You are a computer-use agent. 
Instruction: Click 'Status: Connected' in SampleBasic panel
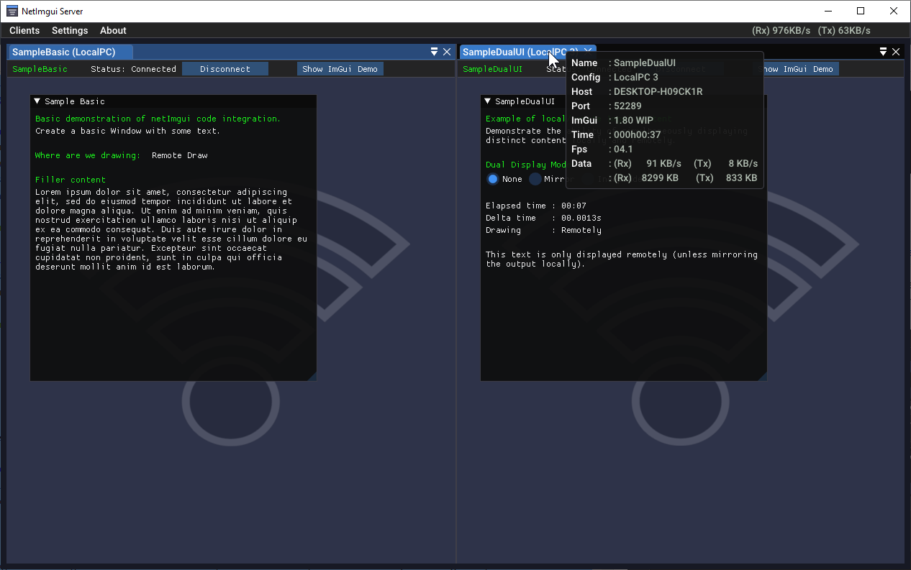tap(133, 69)
